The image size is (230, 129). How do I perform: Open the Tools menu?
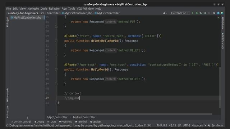coord(72,9)
